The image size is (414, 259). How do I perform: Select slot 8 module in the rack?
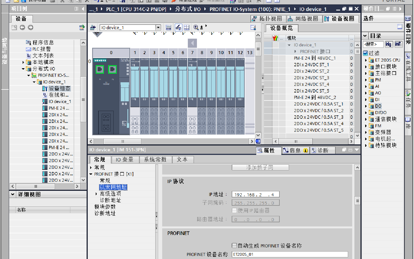coord(202,96)
